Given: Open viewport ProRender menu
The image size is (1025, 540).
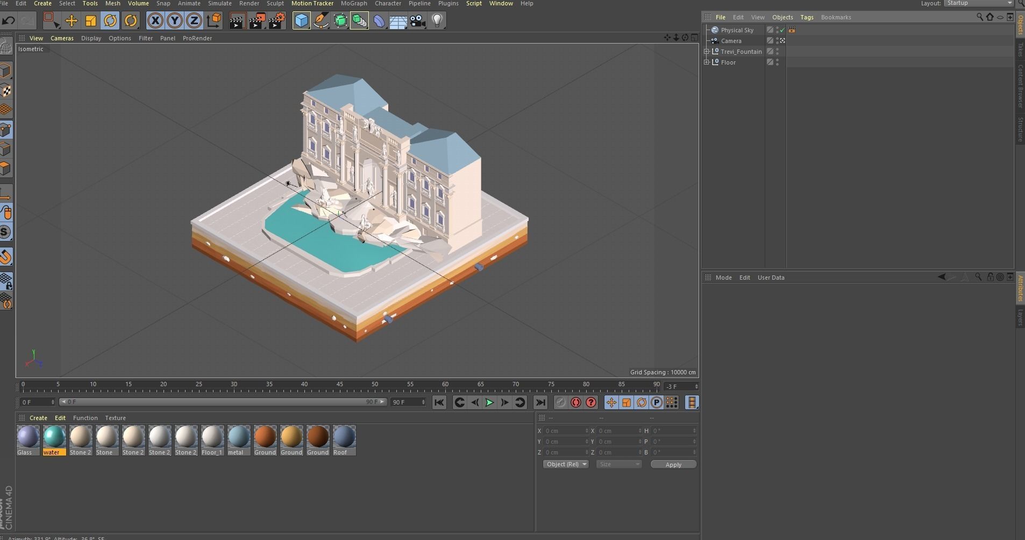Looking at the screenshot, I should pyautogui.click(x=197, y=38).
